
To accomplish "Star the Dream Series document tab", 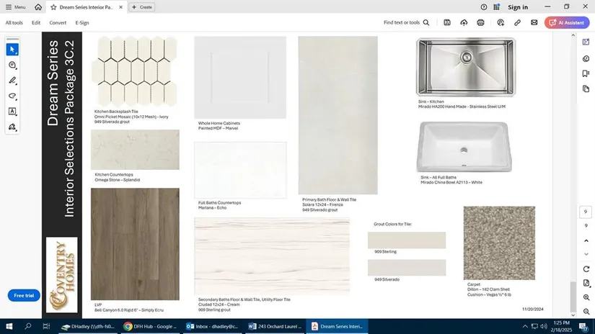I will point(54,7).
